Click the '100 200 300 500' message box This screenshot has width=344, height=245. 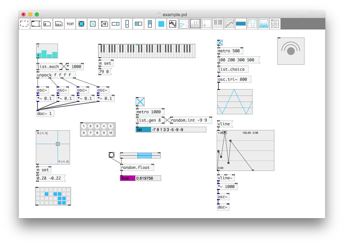[238, 60]
